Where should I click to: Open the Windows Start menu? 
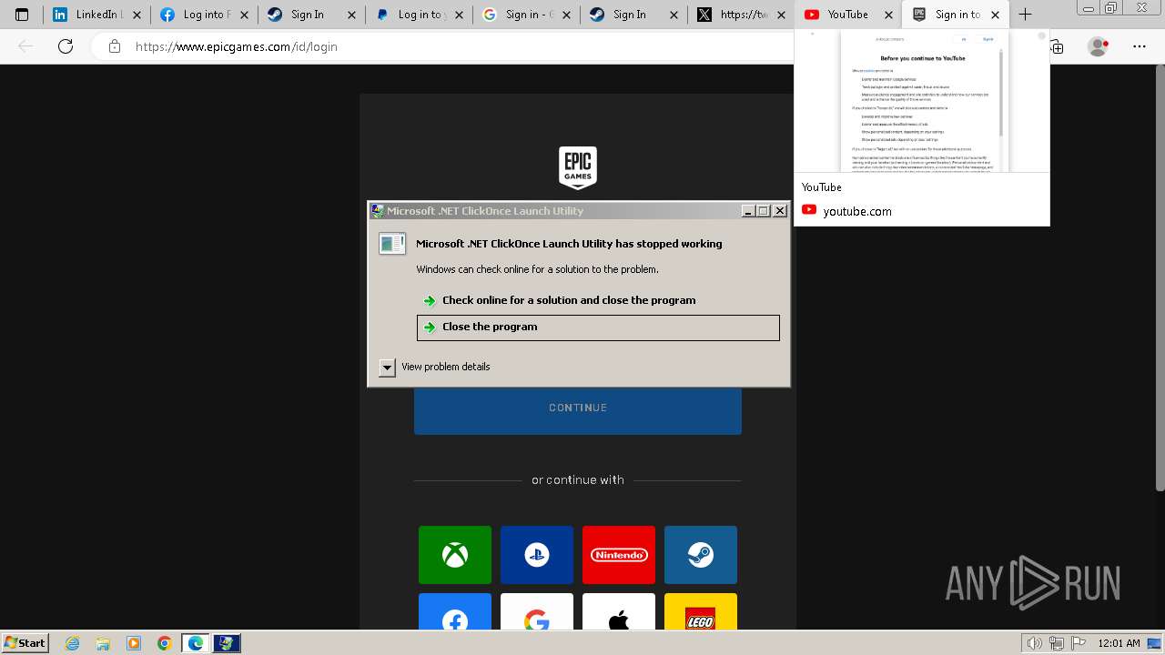[25, 642]
